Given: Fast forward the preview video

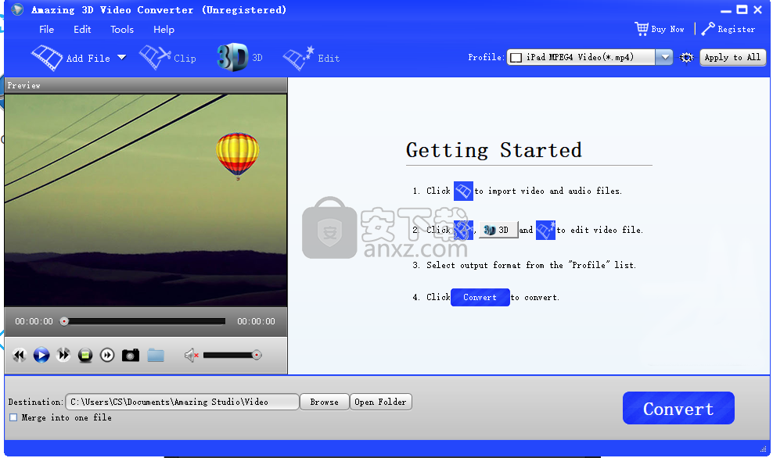Looking at the screenshot, I should [63, 355].
